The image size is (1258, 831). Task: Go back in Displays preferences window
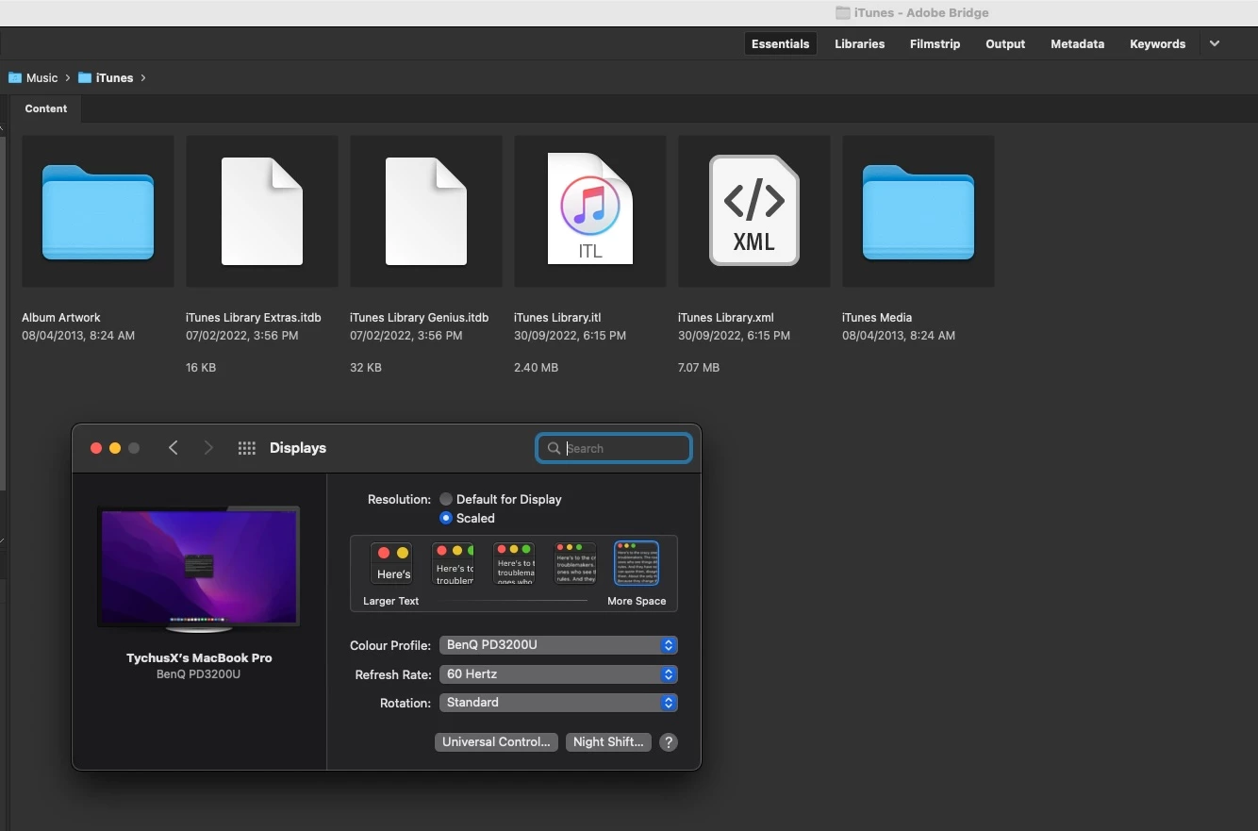pyautogui.click(x=174, y=448)
